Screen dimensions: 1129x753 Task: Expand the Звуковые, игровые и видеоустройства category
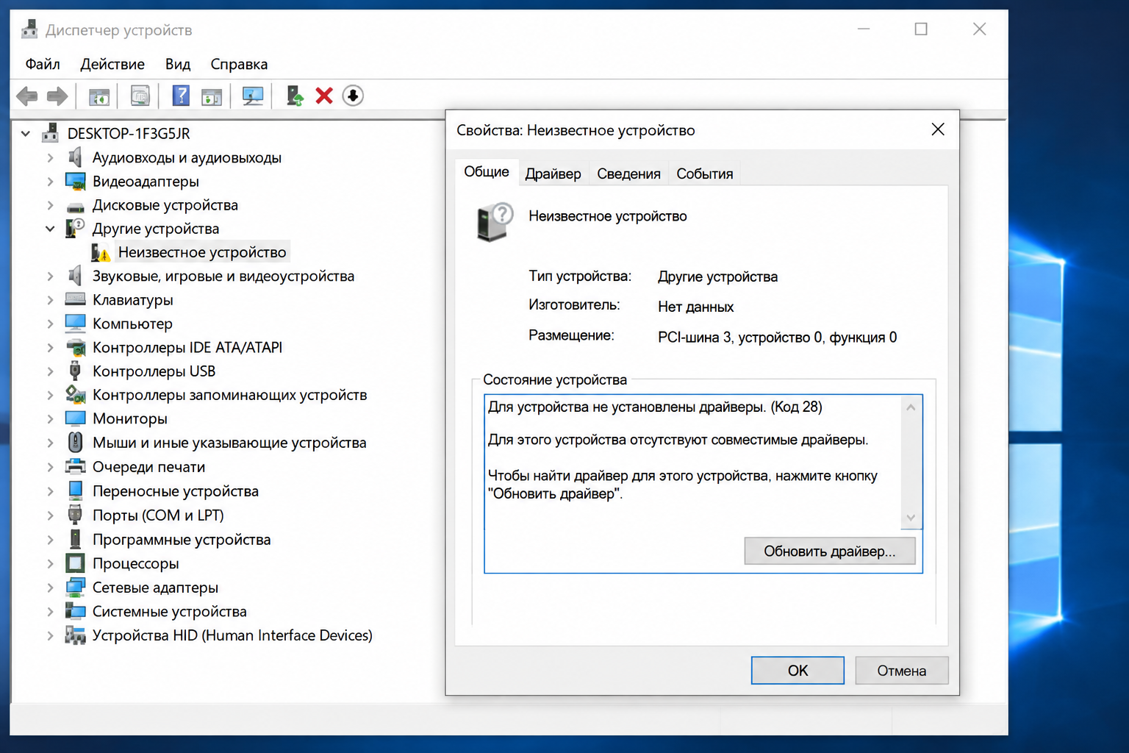click(50, 276)
